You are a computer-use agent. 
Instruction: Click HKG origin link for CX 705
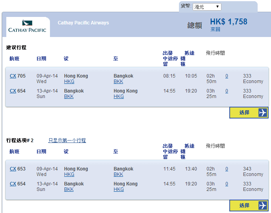69,81
